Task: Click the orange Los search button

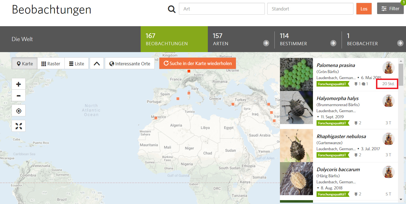Action: 364,9
